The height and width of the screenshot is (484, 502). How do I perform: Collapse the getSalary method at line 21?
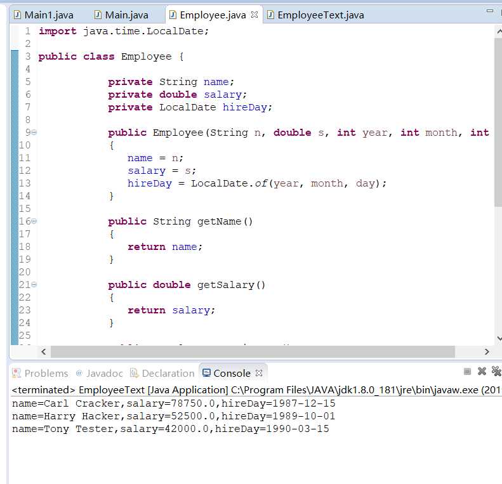(34, 284)
